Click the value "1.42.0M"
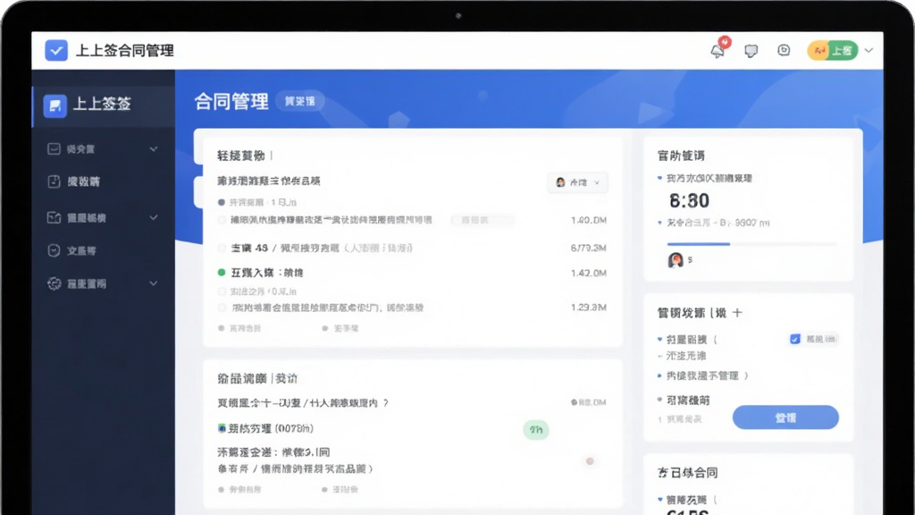This screenshot has height=515, width=915. tap(588, 273)
